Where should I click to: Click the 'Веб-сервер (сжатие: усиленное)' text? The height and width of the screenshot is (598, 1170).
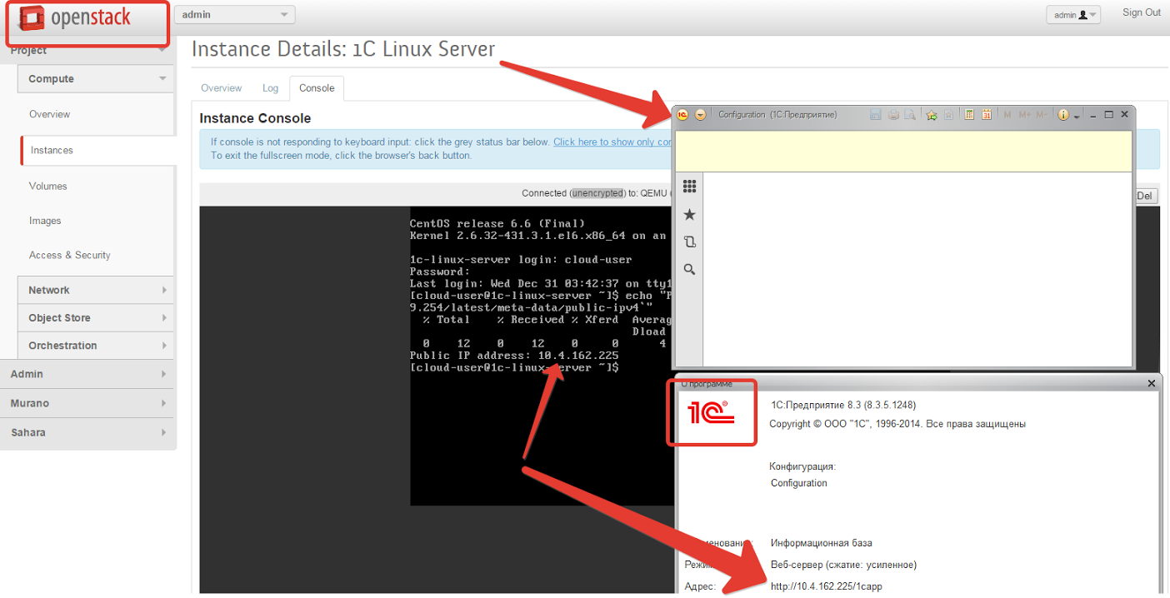843,565
